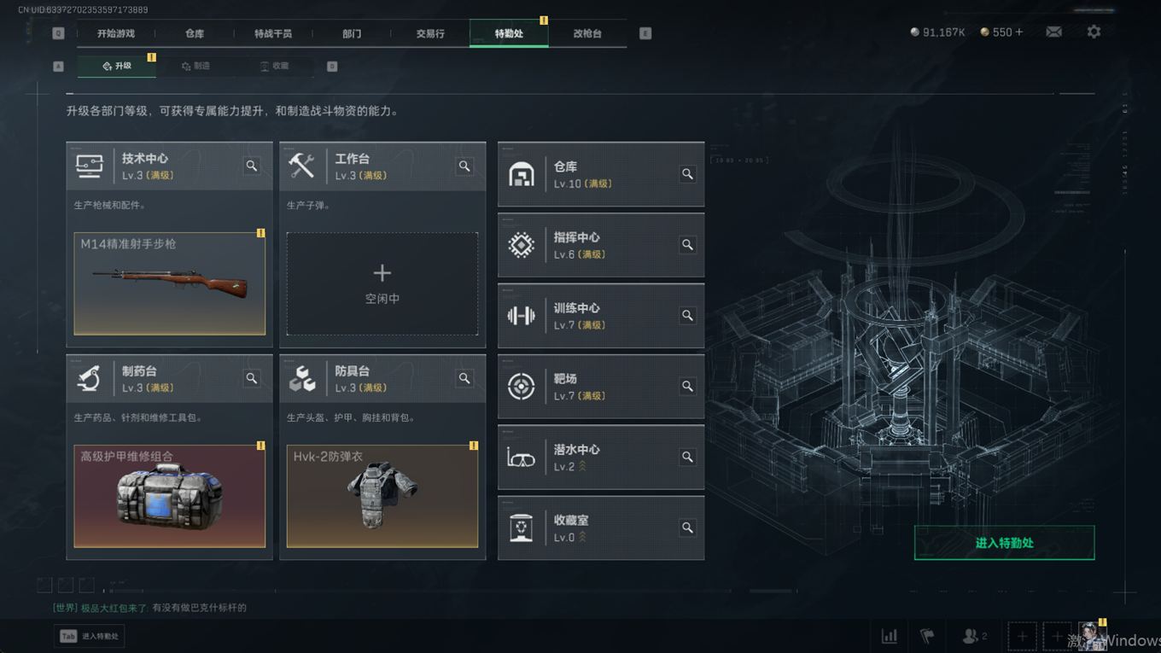The image size is (1161, 653).
Task: Open the flag icon in bottom bar
Action: point(928,636)
